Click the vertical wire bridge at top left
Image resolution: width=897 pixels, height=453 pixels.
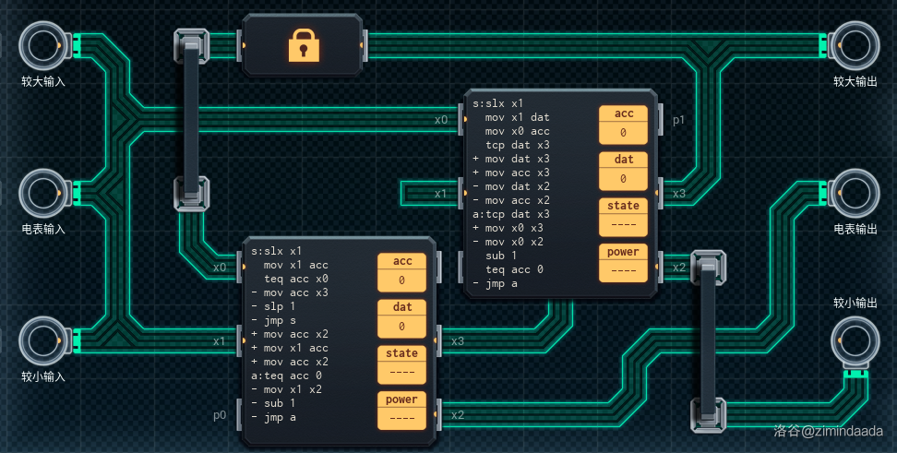tap(189, 118)
